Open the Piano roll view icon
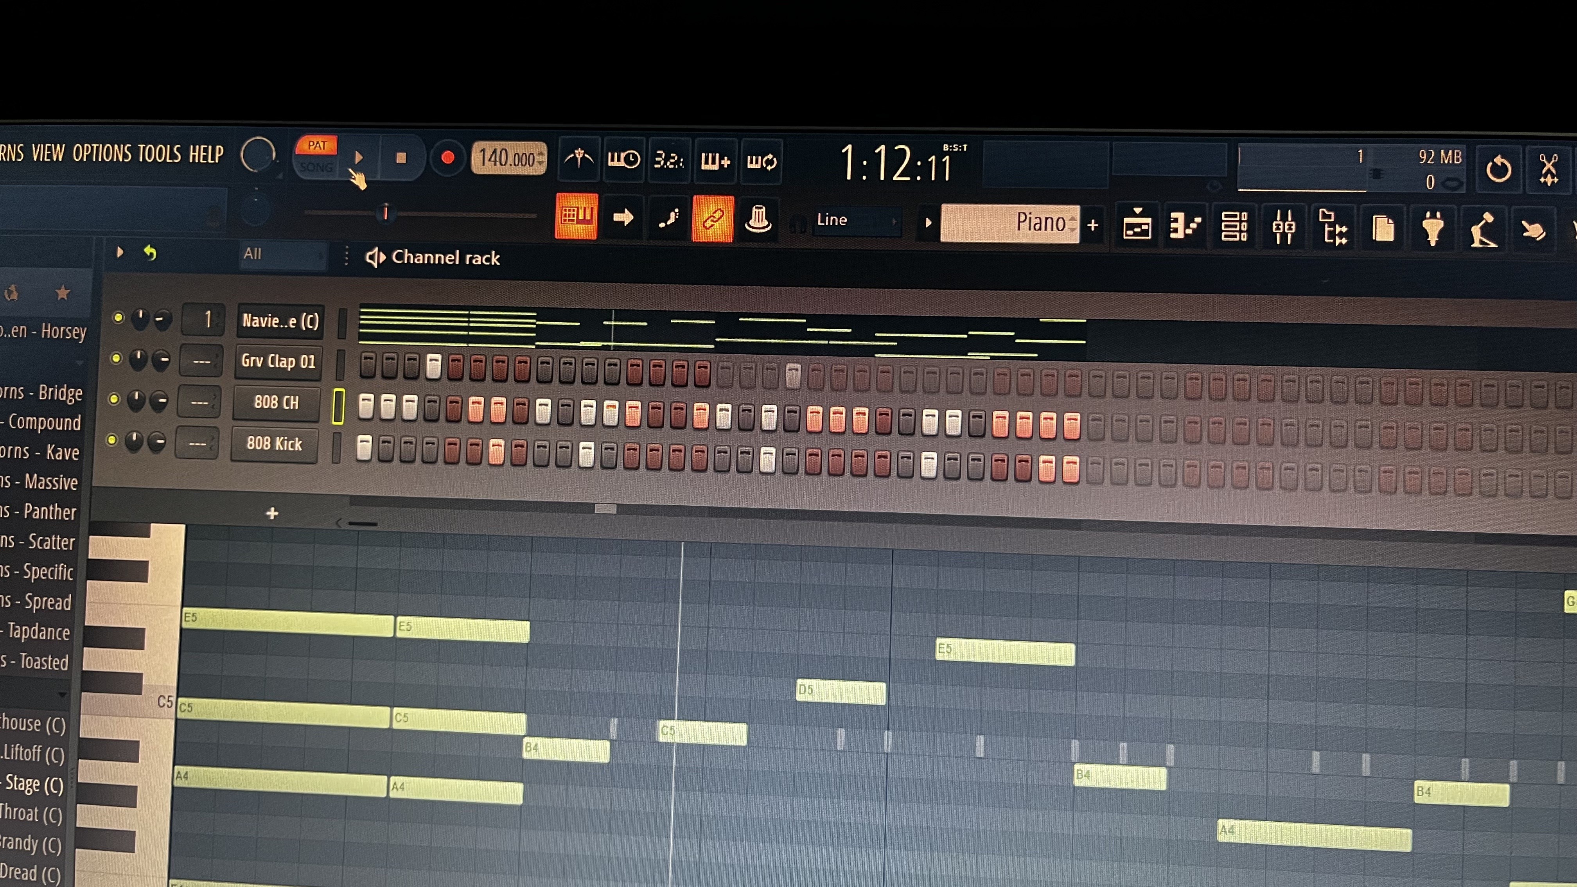Viewport: 1577px width, 887px height. [x=1185, y=227]
